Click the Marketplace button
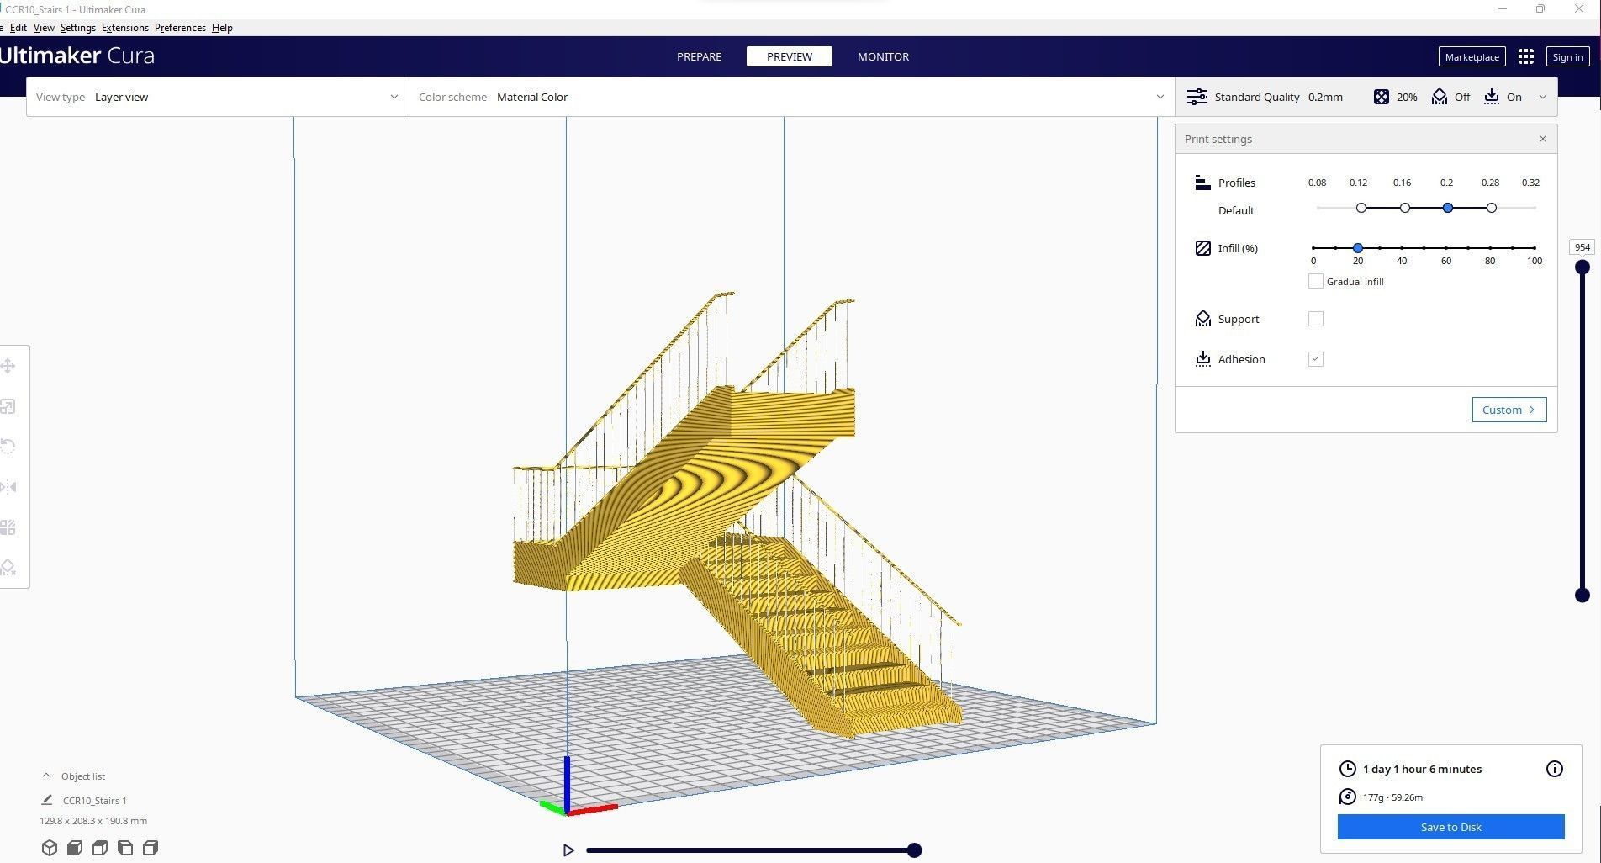This screenshot has height=863, width=1601. 1472,56
